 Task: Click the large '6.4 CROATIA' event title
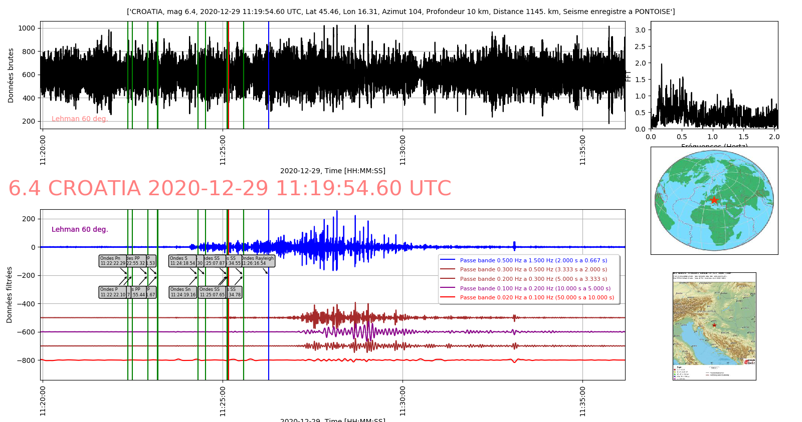coord(230,189)
